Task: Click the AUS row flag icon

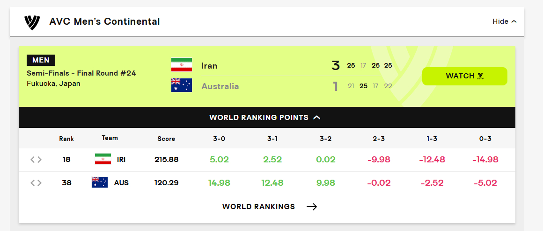Action: [100, 182]
